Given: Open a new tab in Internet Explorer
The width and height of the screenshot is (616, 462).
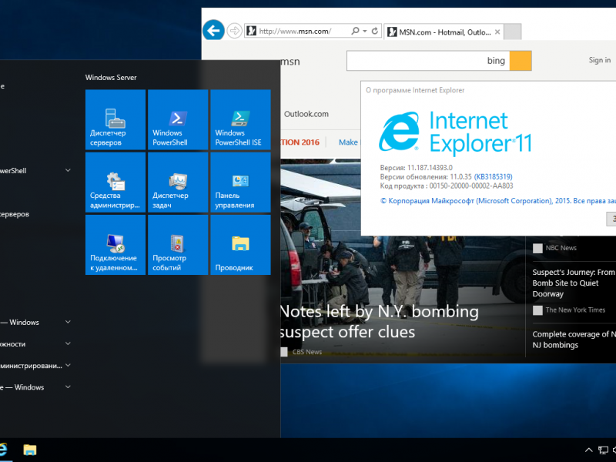Looking at the screenshot, I should click(512, 32).
